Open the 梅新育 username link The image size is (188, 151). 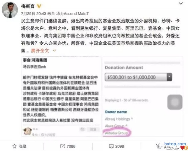point(28,6)
